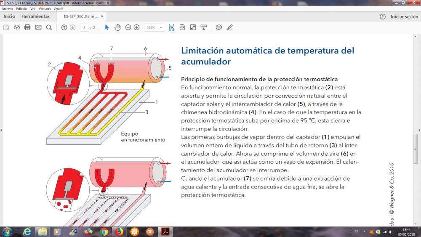Click the subheading 'Principio de funcionamiento de la protección termostática'
The height and width of the screenshot is (237, 421).
[x=259, y=79]
